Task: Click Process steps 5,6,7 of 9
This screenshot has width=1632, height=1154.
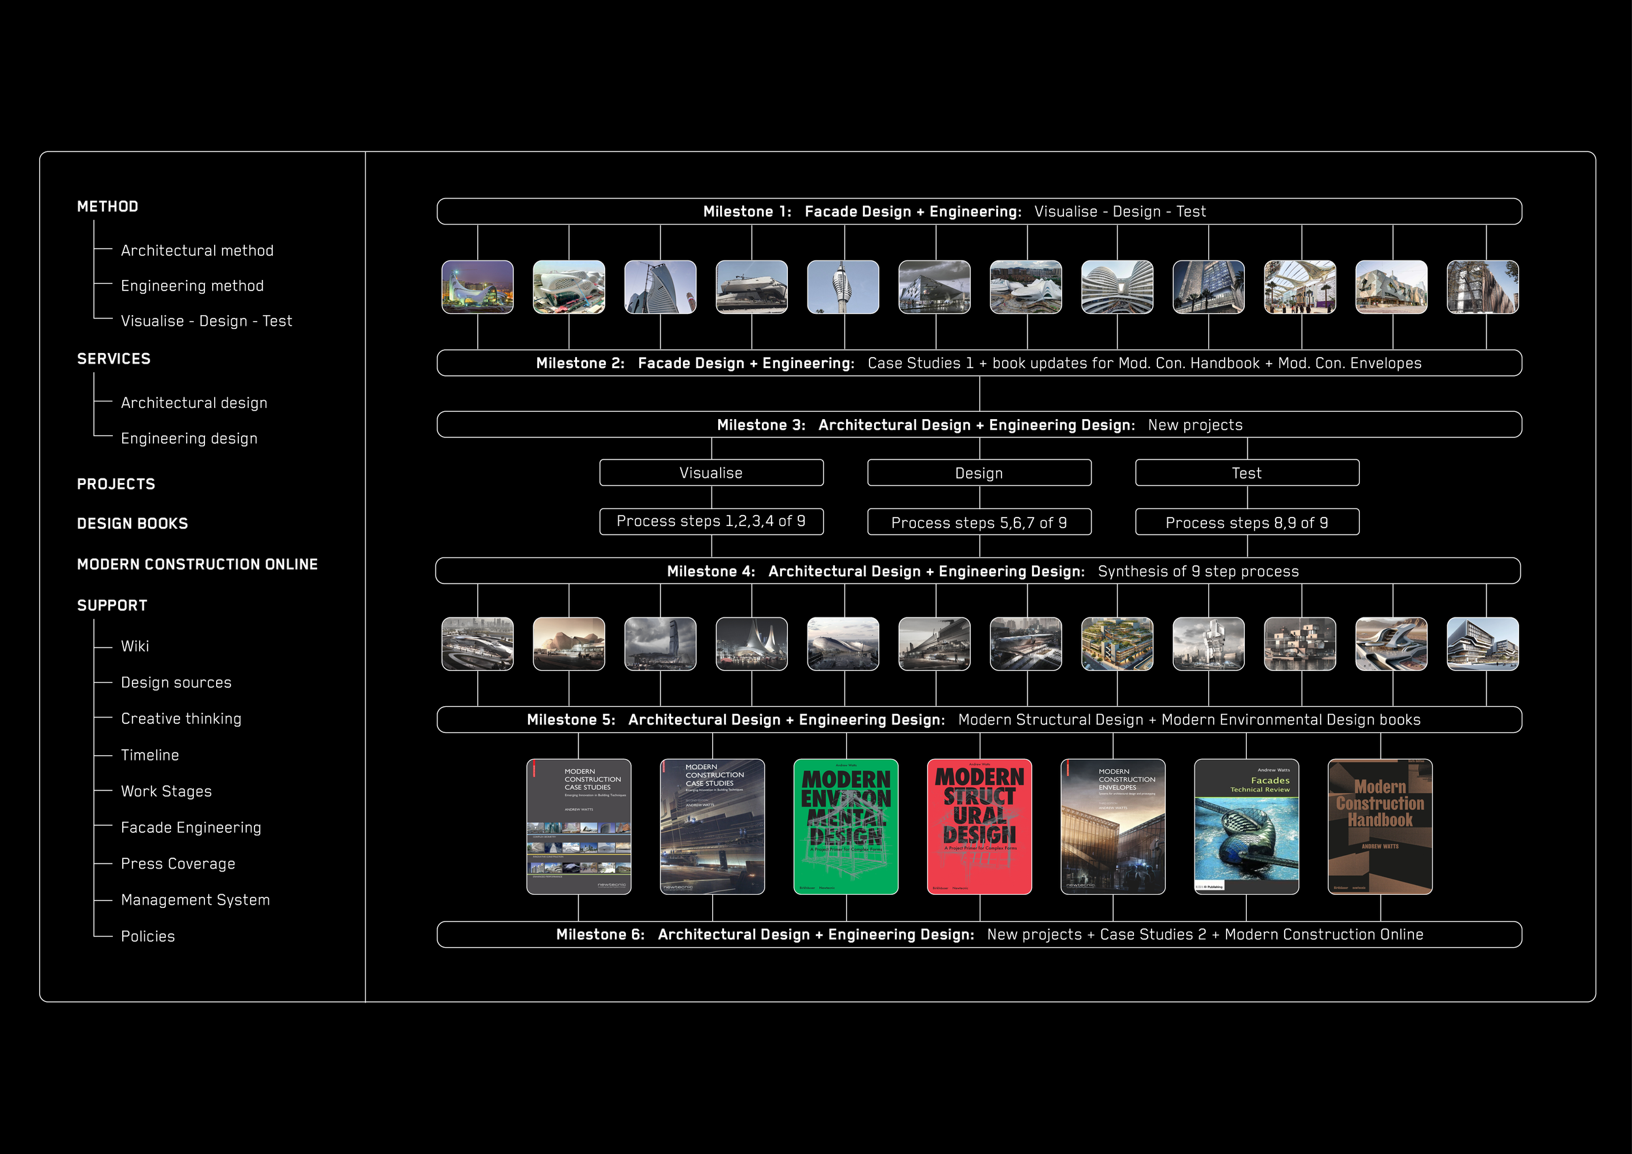Action: (x=979, y=522)
